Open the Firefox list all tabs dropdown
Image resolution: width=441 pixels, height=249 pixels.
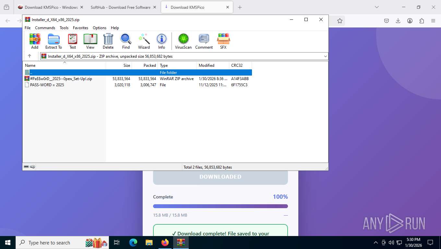[x=376, y=7]
